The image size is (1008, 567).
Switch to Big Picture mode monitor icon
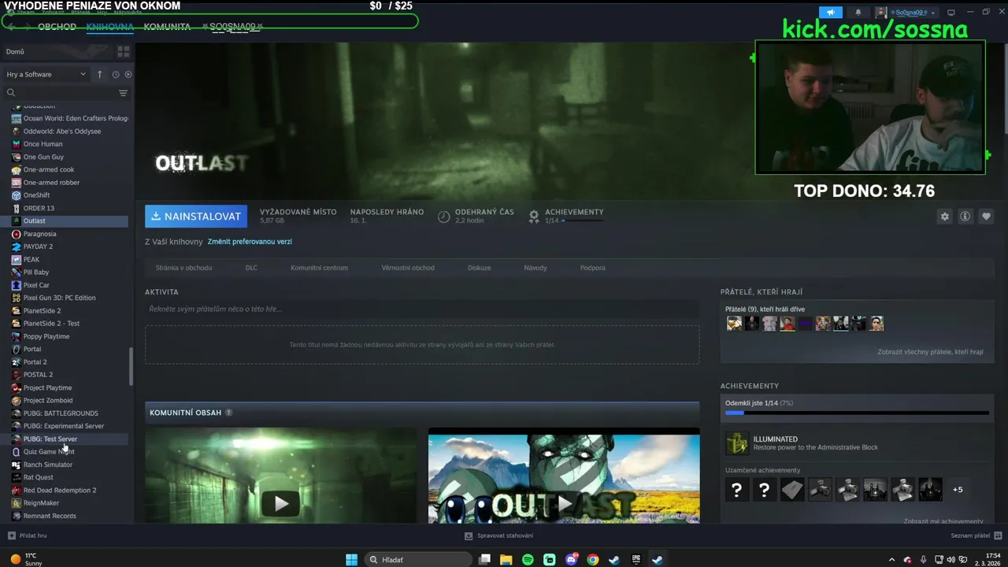point(951,12)
